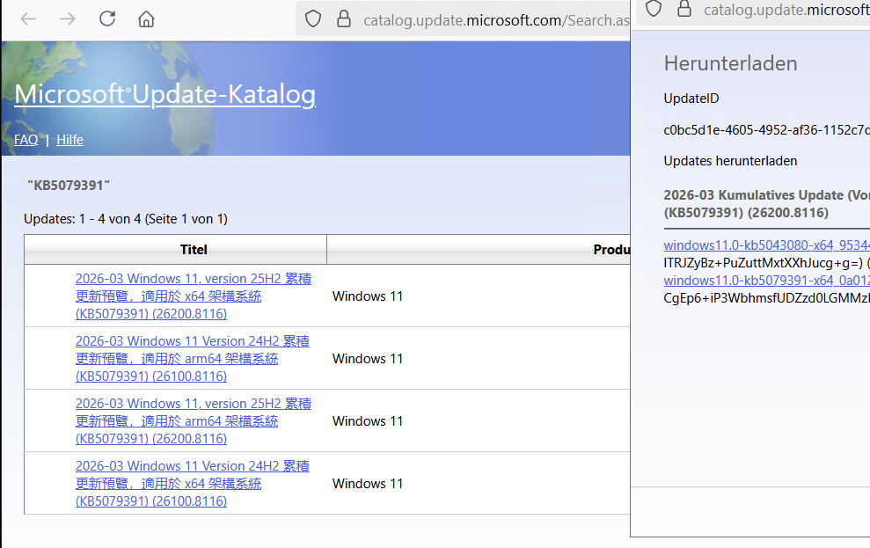Click the main window URL address field
This screenshot has width=870, height=548.
pyautogui.click(x=493, y=20)
